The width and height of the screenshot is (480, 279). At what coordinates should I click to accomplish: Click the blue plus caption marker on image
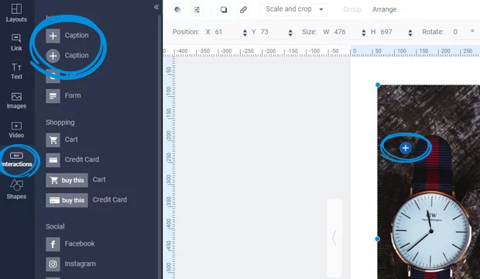[x=406, y=148]
